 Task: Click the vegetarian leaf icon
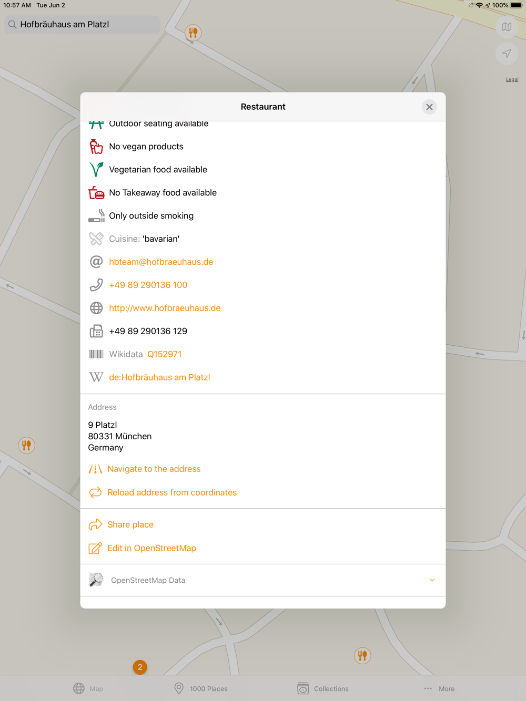coord(96,169)
